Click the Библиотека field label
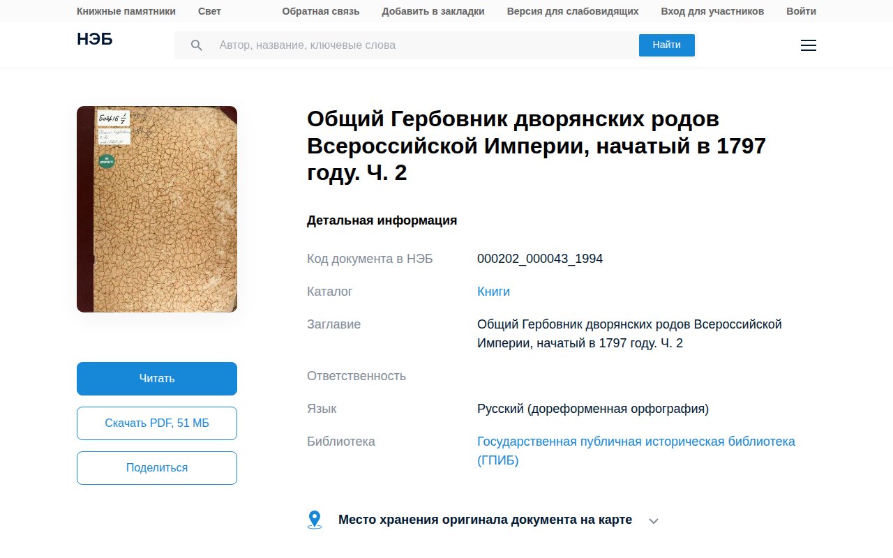This screenshot has height=558, width=893. [x=341, y=442]
